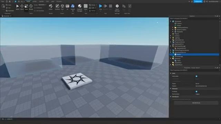Expand the Baseplate node arrow in Explorer
This screenshot has height=124, width=221.
(173, 32)
